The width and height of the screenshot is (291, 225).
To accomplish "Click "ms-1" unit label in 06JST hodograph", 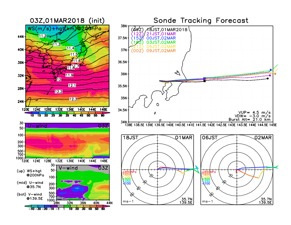I will coord(208,201).
